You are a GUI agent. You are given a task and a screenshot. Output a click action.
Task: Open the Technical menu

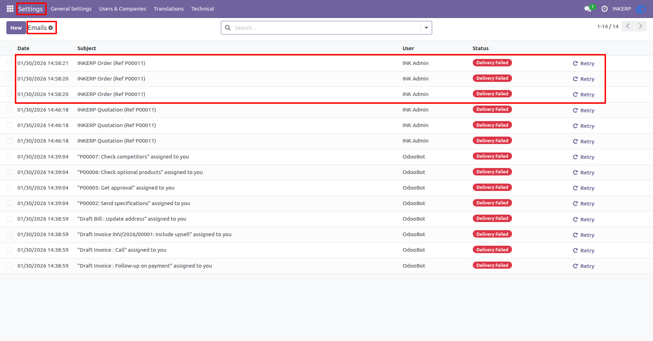(x=202, y=9)
